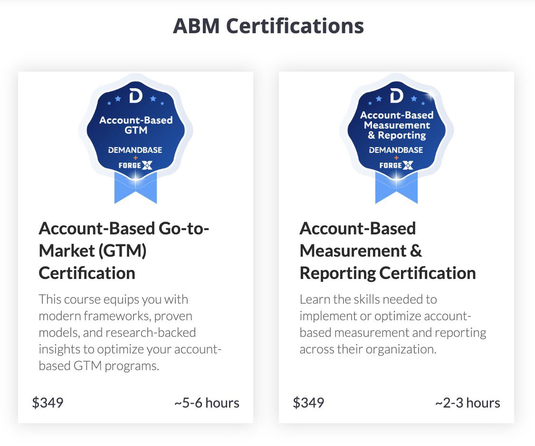Click the '~2-3 hours' duration text
The image size is (535, 446).
pyautogui.click(x=468, y=403)
